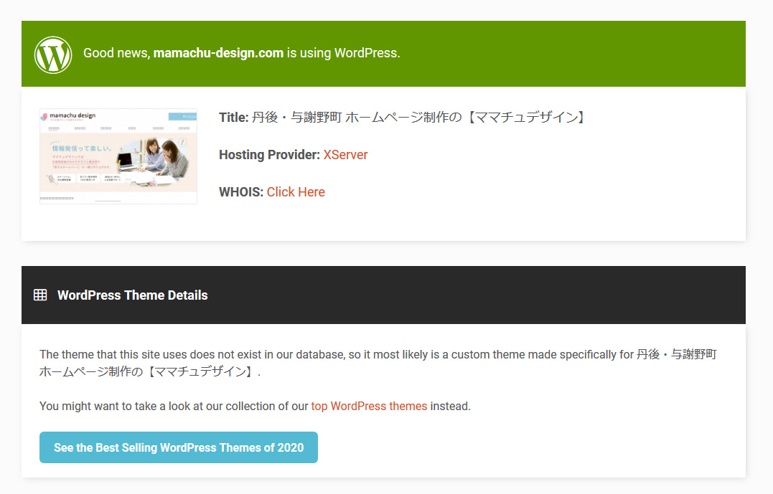
Task: Follow the top WordPress themes link
Action: [369, 407]
